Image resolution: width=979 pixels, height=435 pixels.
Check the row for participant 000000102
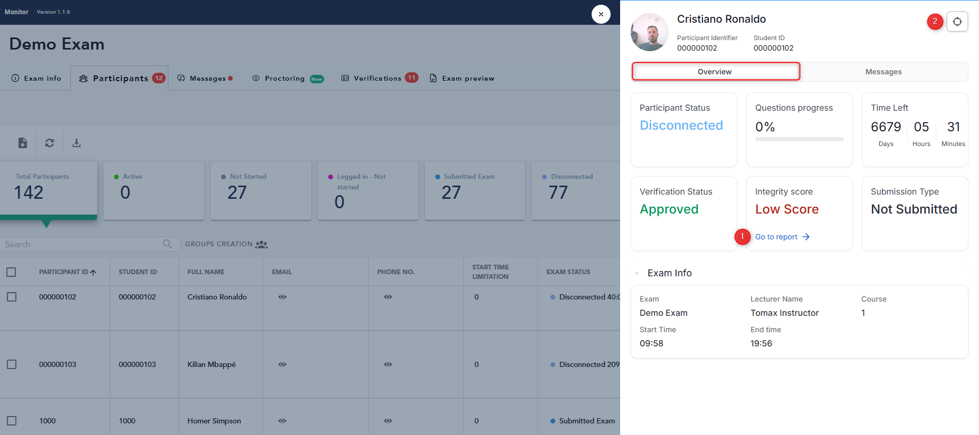pyautogui.click(x=11, y=297)
